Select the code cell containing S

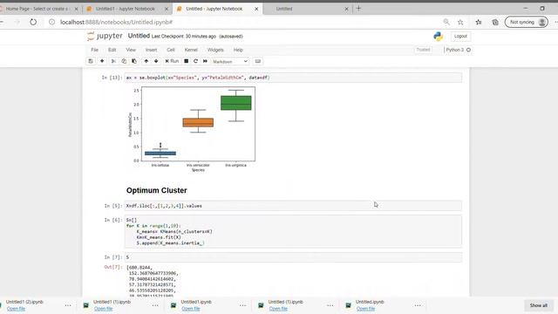(x=293, y=257)
